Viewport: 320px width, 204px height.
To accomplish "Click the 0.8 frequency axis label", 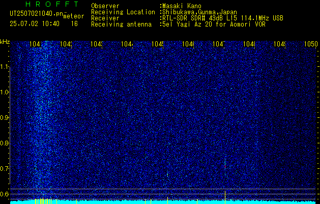I will pyautogui.click(x=5, y=143).
